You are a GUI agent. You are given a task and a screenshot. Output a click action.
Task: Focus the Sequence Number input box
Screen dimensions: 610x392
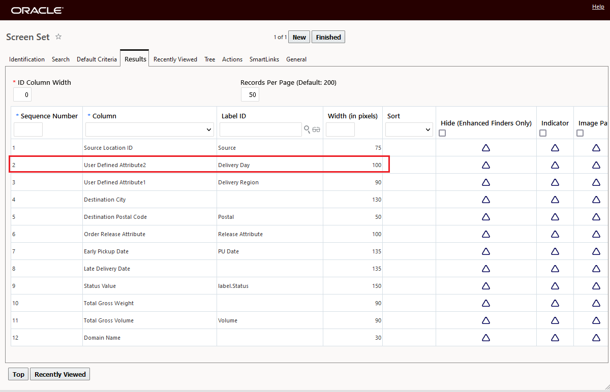tap(28, 130)
